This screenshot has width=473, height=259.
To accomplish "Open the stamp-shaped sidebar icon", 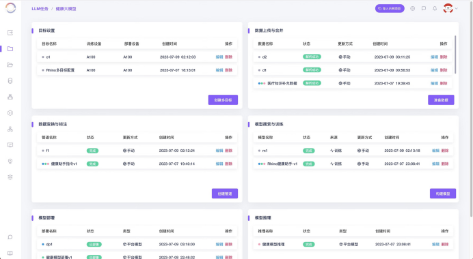I will pyautogui.click(x=10, y=97).
